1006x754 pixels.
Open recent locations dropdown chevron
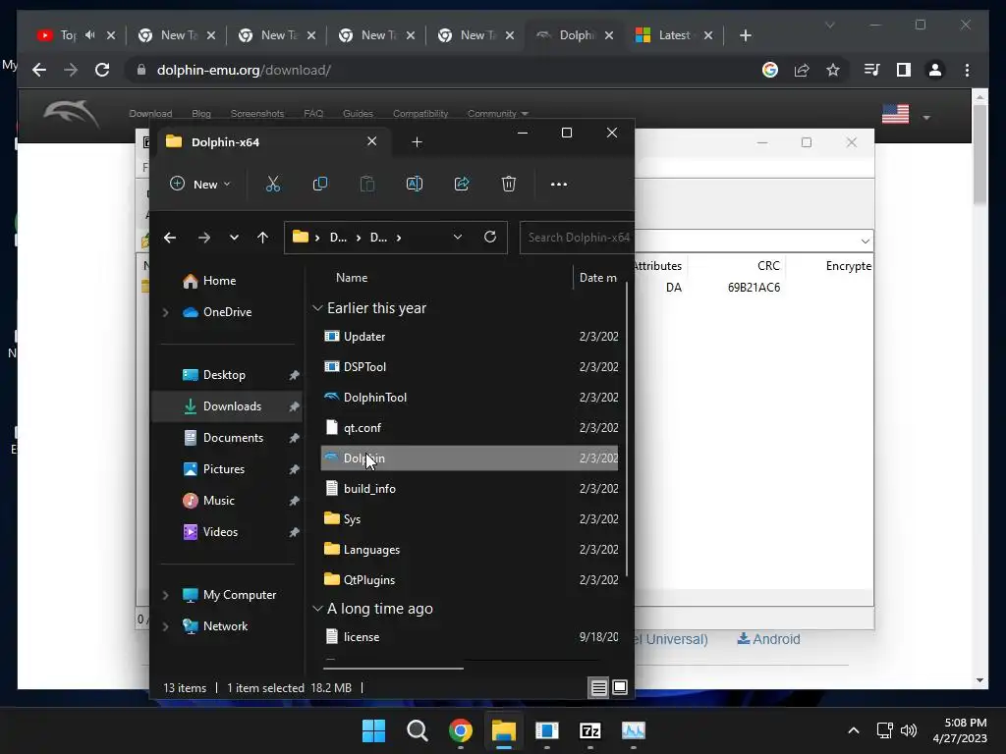[234, 238]
